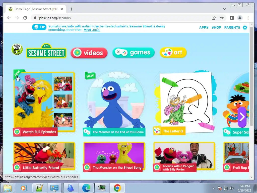Screen dimensions: 257x193
Task: Open the Chrome side panel icon
Action: 232,18
